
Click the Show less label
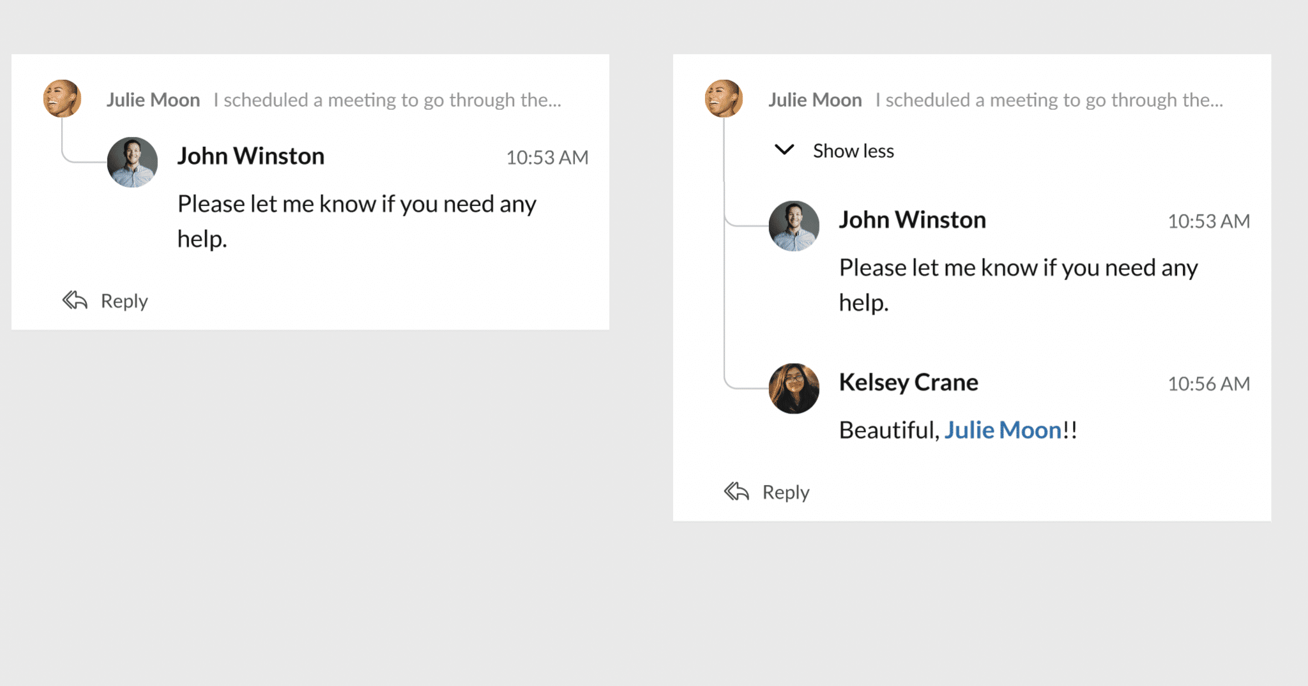(x=853, y=151)
